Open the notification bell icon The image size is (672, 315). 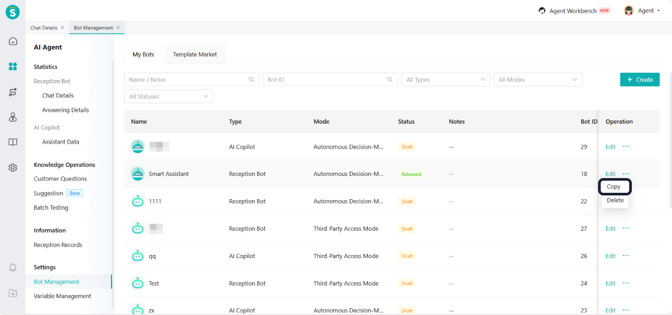click(x=13, y=268)
